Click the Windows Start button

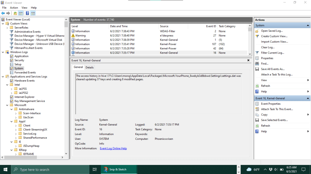click(x=5, y=169)
